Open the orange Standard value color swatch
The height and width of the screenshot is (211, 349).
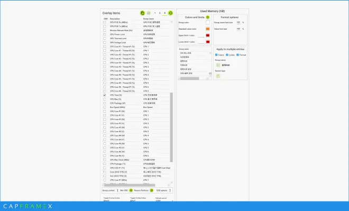coord(208,29)
